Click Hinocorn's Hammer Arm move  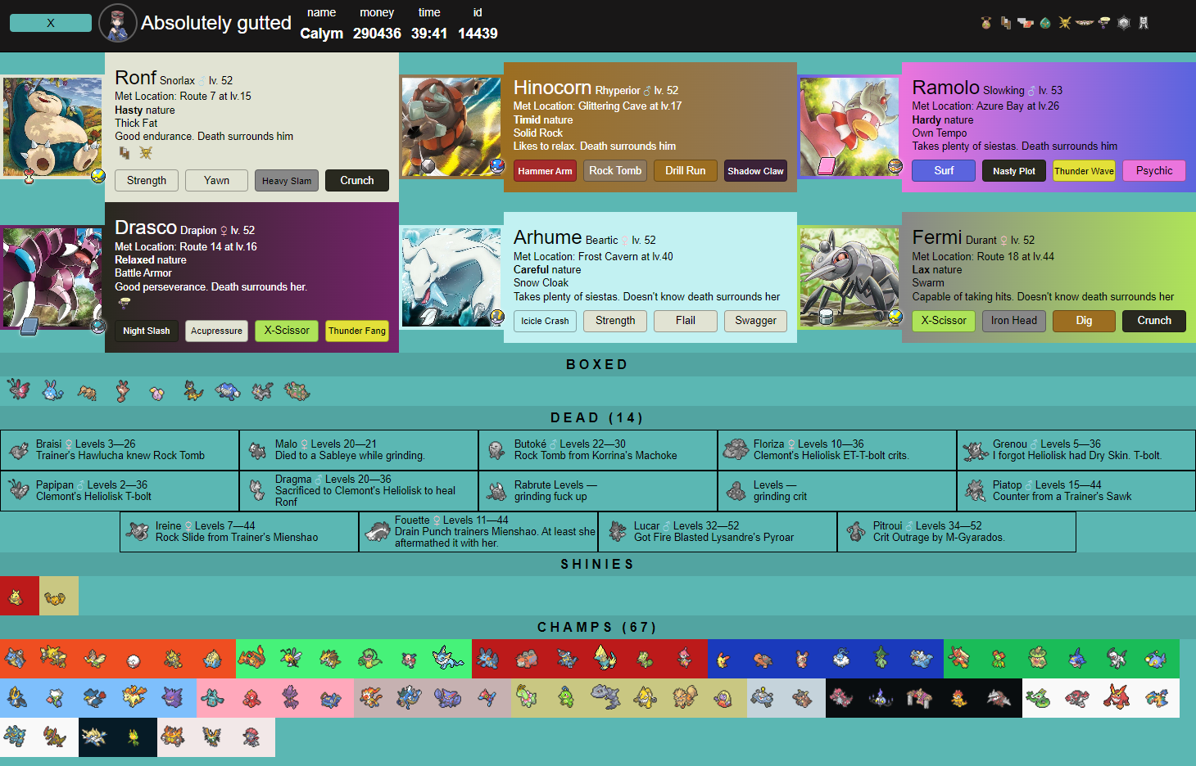click(545, 170)
